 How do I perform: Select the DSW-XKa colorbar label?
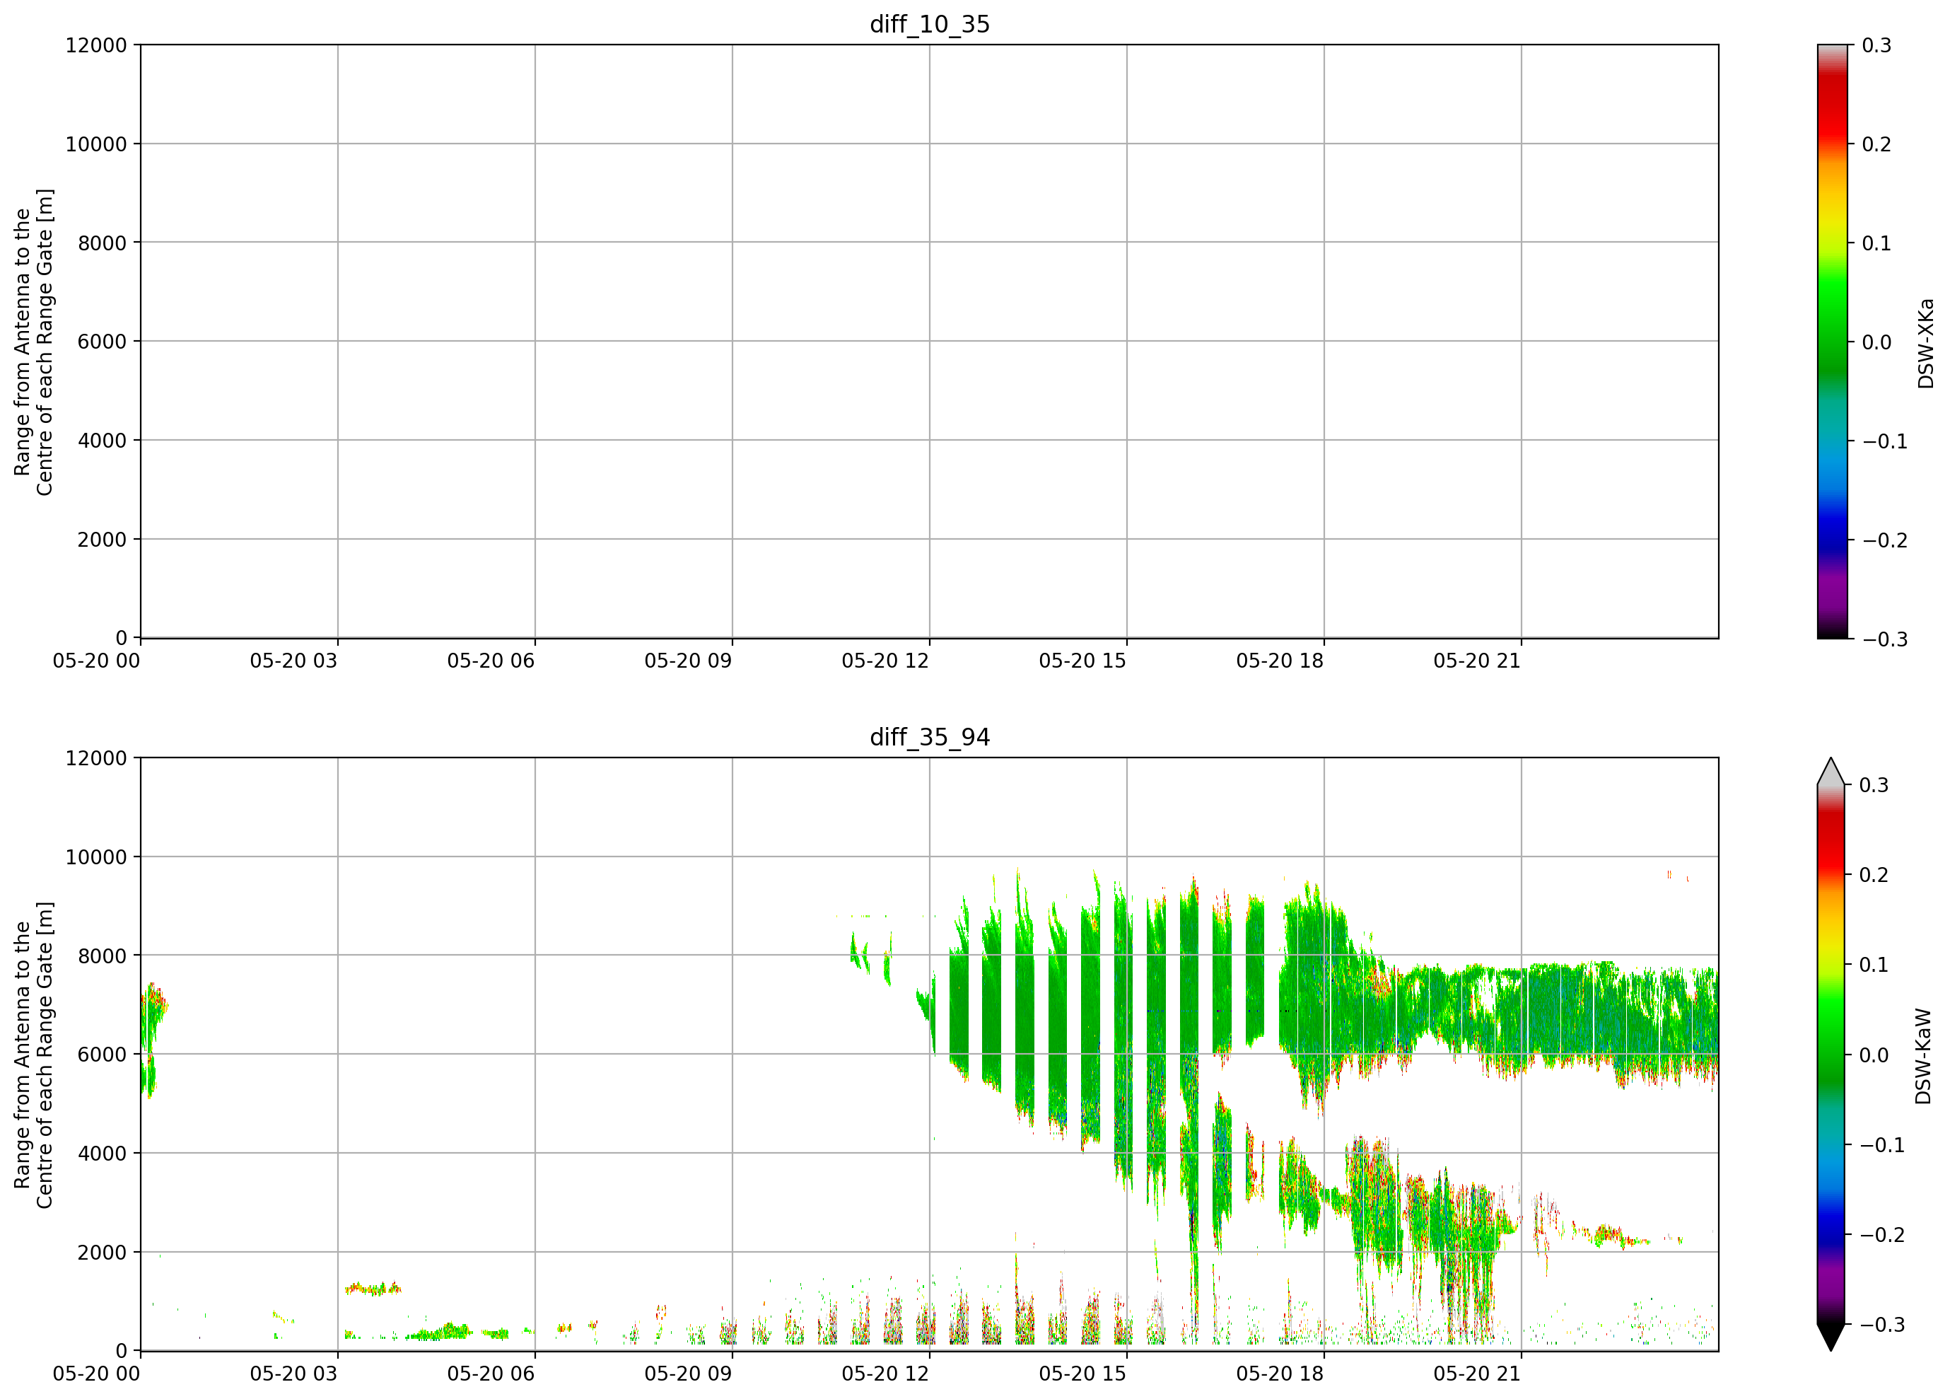tap(1926, 343)
